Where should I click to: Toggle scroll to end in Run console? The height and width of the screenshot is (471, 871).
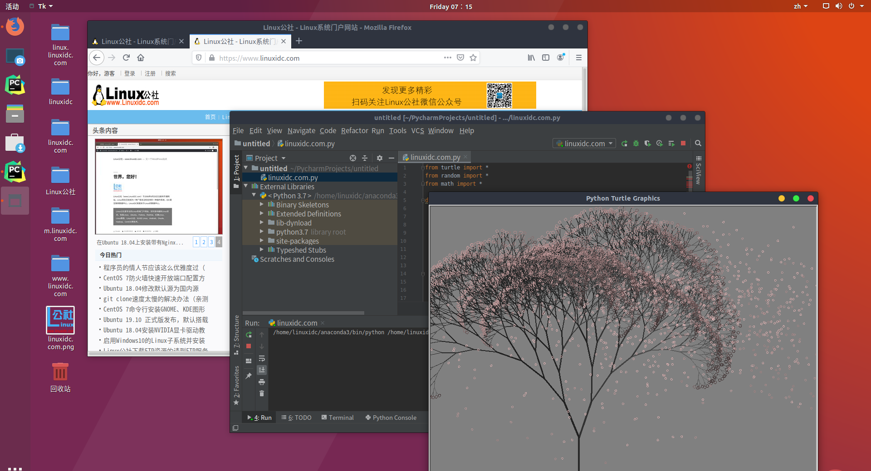coord(262,370)
